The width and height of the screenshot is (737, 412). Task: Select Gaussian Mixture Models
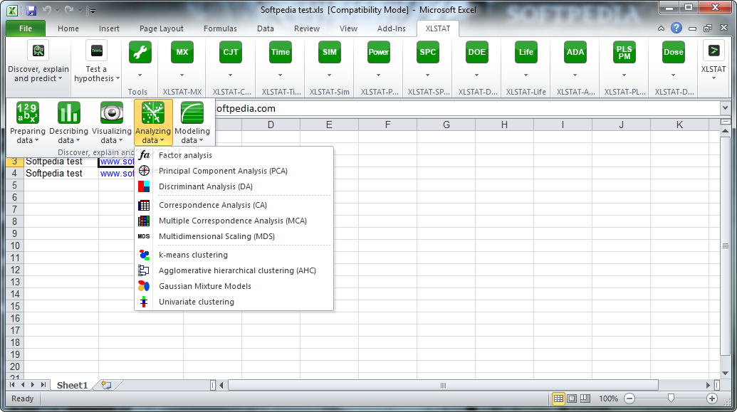click(234, 286)
